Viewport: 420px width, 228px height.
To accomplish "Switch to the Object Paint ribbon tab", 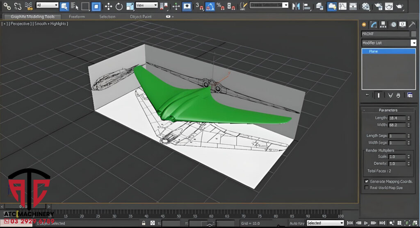I will [x=141, y=17].
